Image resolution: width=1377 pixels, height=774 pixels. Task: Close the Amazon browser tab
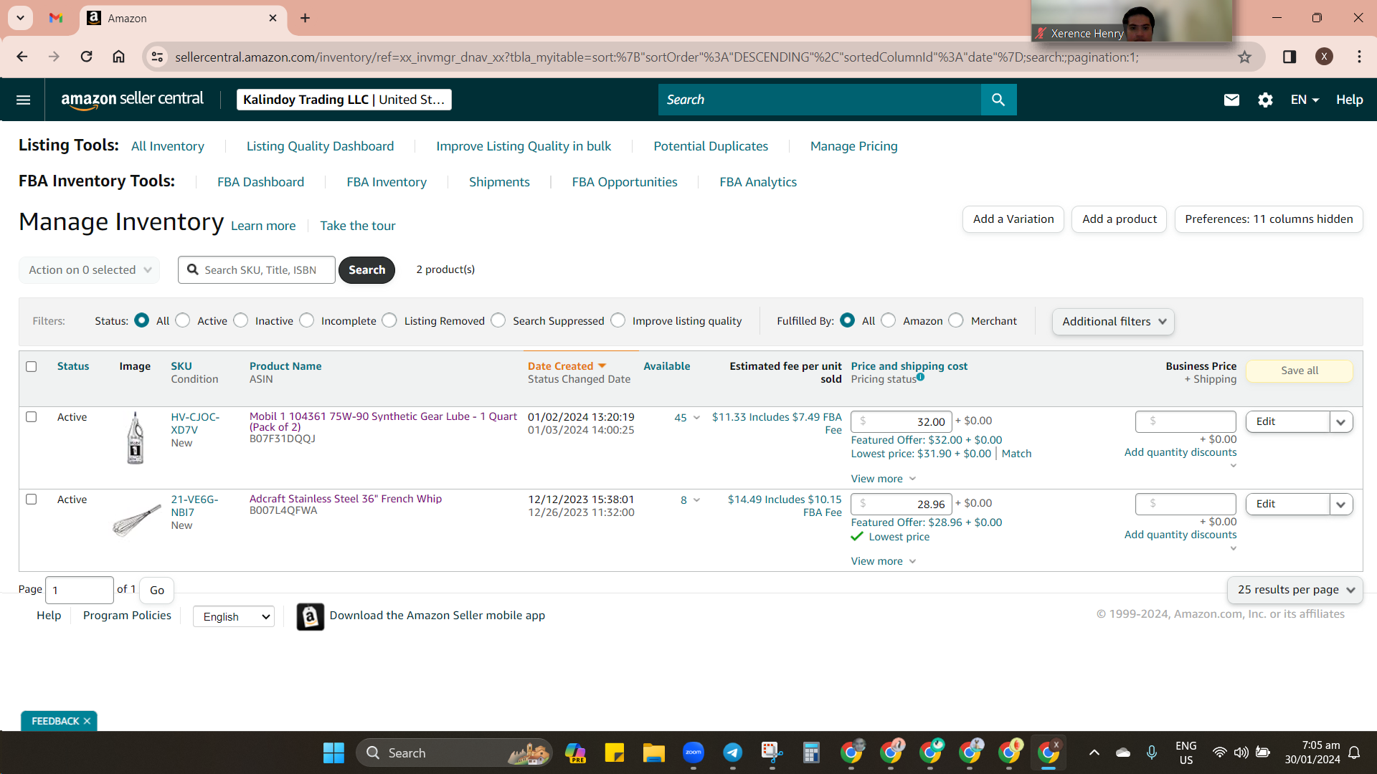pyautogui.click(x=273, y=18)
